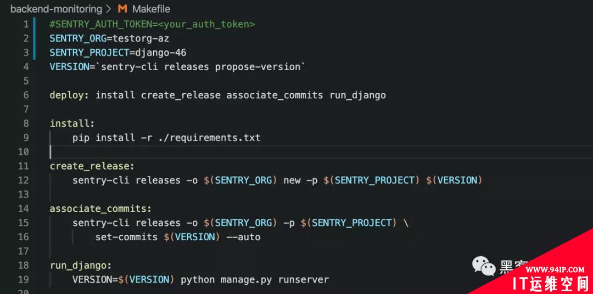Click $(SENTRY_PROJECT) on line 12
The height and width of the screenshot is (294, 593).
(x=372, y=180)
